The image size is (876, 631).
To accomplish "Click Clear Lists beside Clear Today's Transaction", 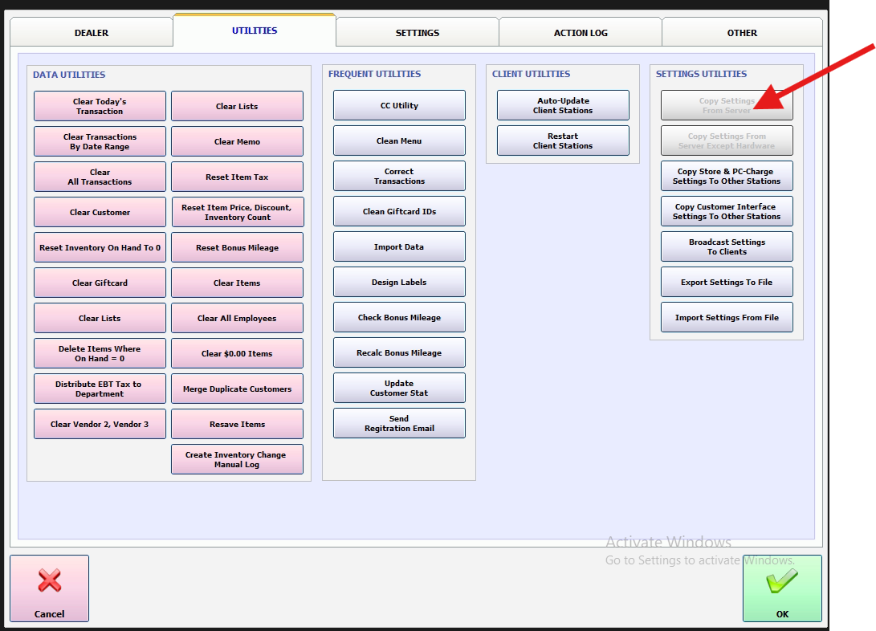I will 238,106.
